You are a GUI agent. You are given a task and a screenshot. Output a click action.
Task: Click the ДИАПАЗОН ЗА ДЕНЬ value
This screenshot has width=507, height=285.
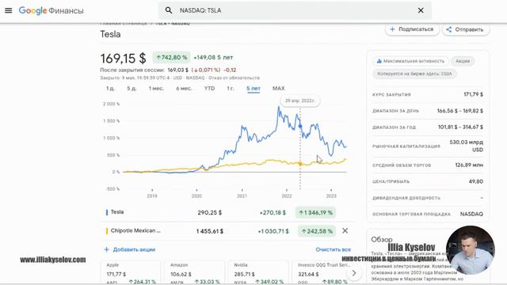coord(459,111)
